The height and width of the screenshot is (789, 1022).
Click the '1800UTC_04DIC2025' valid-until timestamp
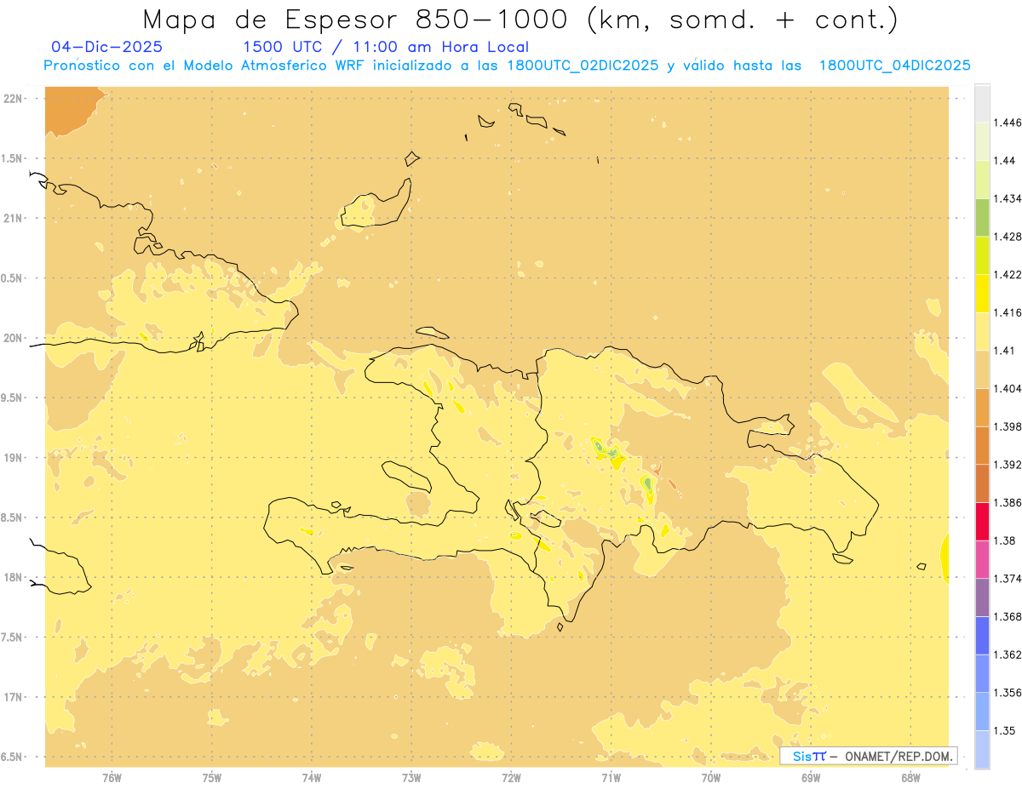tap(894, 66)
